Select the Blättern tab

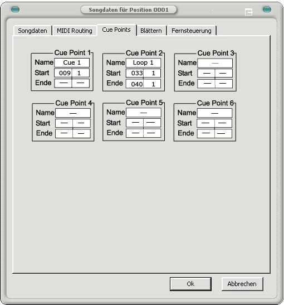point(151,31)
